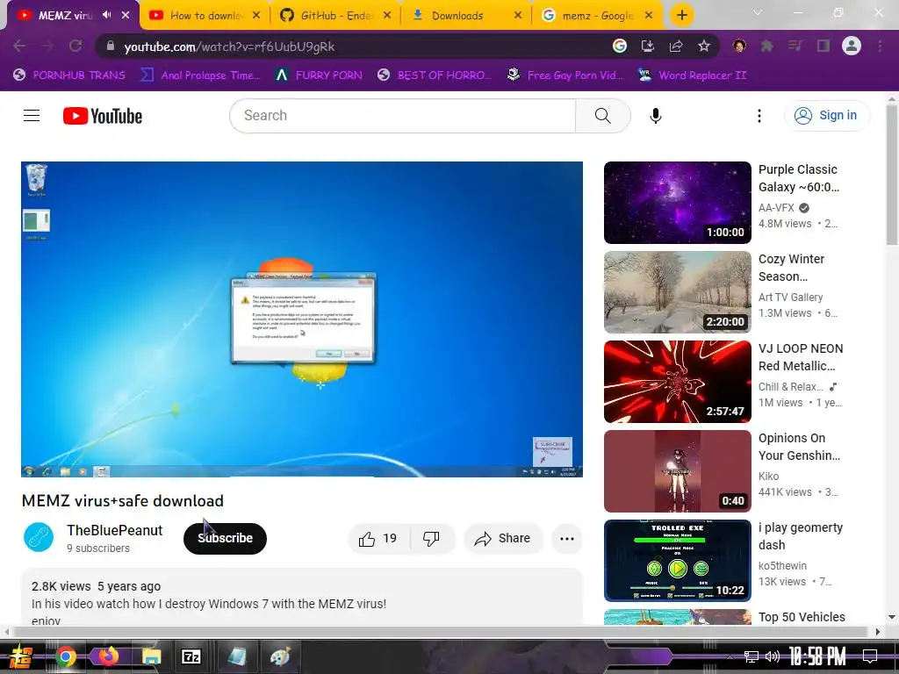899x674 pixels.
Task: Play the MEMZ virus video player
Action: point(302,319)
